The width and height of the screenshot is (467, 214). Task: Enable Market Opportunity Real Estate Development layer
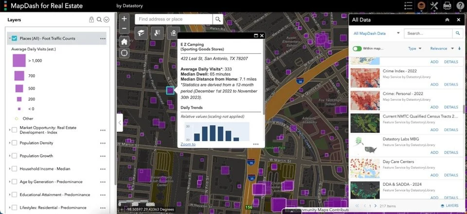tap(14, 130)
